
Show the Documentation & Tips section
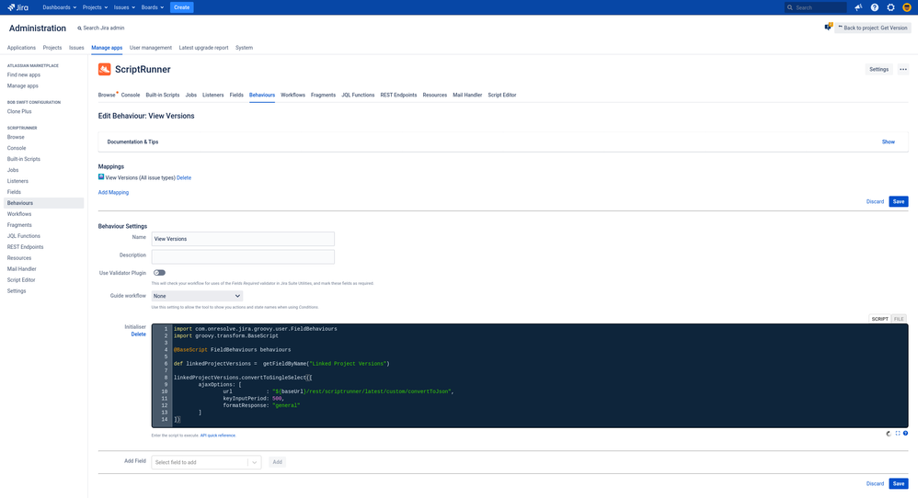coord(889,142)
